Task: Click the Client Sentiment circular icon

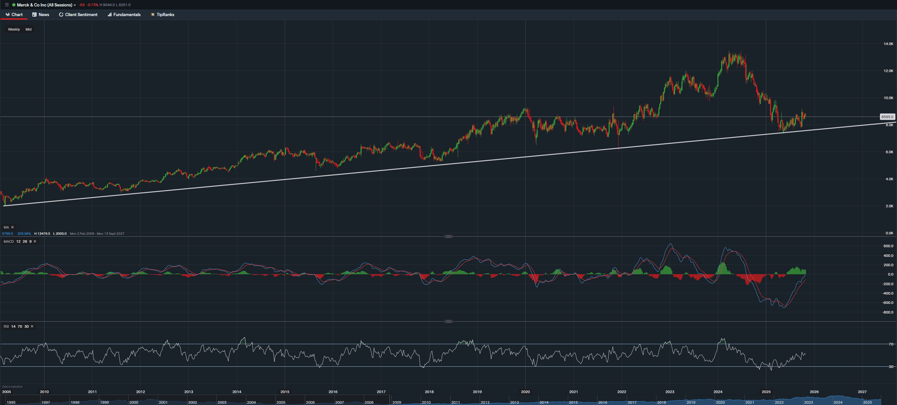Action: (61, 14)
